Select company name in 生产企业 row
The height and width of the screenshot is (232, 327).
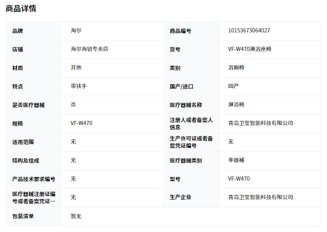(x=261, y=198)
